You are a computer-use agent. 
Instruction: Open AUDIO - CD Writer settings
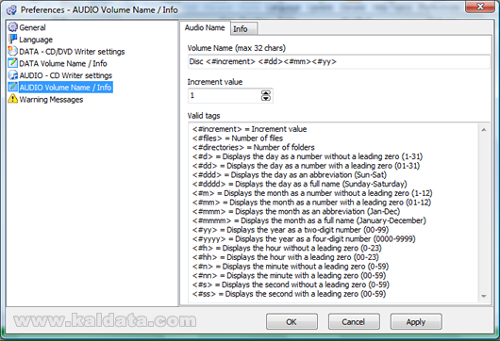pos(65,75)
